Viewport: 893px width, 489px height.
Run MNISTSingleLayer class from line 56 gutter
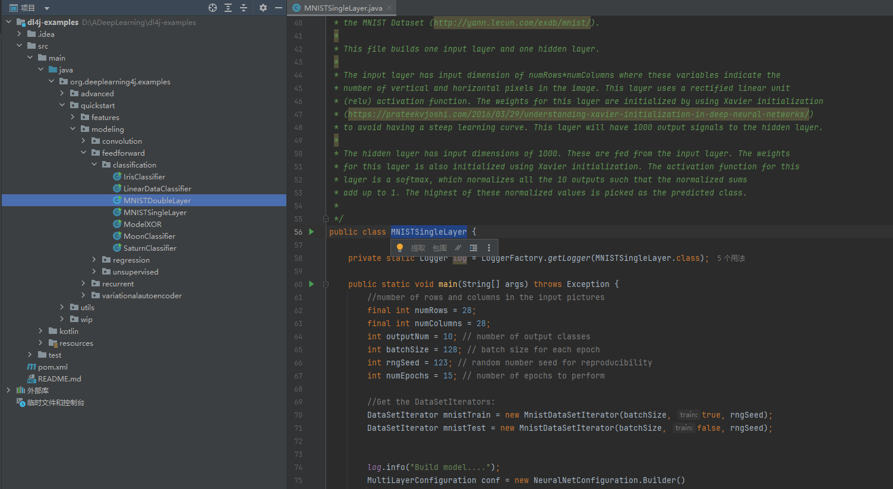(x=311, y=232)
